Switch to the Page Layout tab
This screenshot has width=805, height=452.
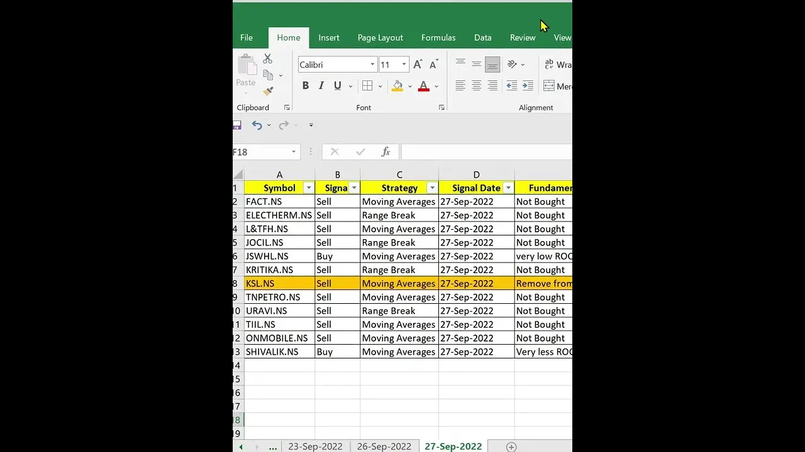[380, 38]
